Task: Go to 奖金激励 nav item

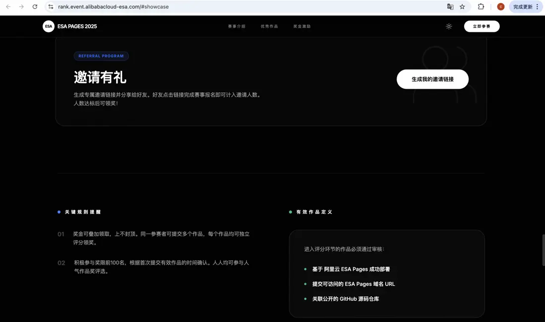Action: (x=302, y=26)
